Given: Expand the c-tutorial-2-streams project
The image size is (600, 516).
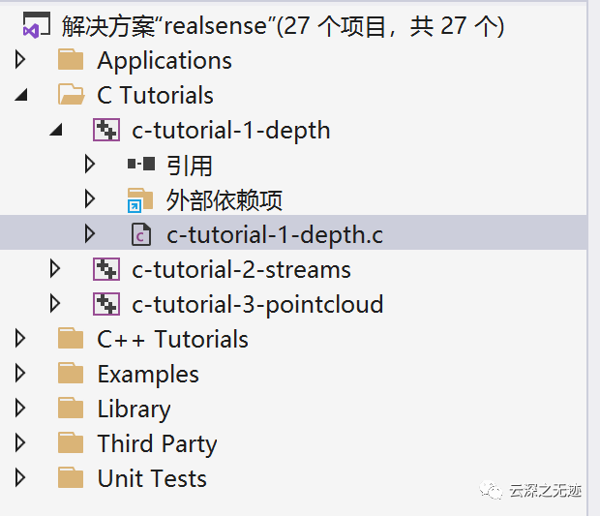Looking at the screenshot, I should pos(55,269).
